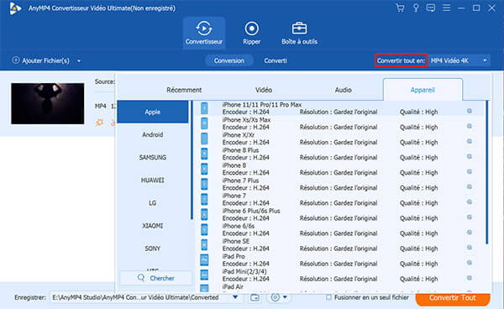Switch to the Récemment tab
The image size is (504, 309).
184,90
